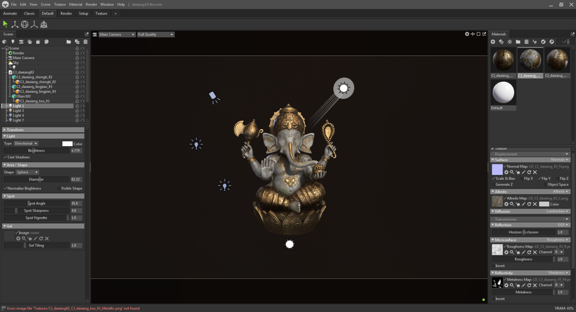This screenshot has width=576, height=312.
Task: Toggle Flip Y checkbox
Action: click(x=540, y=178)
